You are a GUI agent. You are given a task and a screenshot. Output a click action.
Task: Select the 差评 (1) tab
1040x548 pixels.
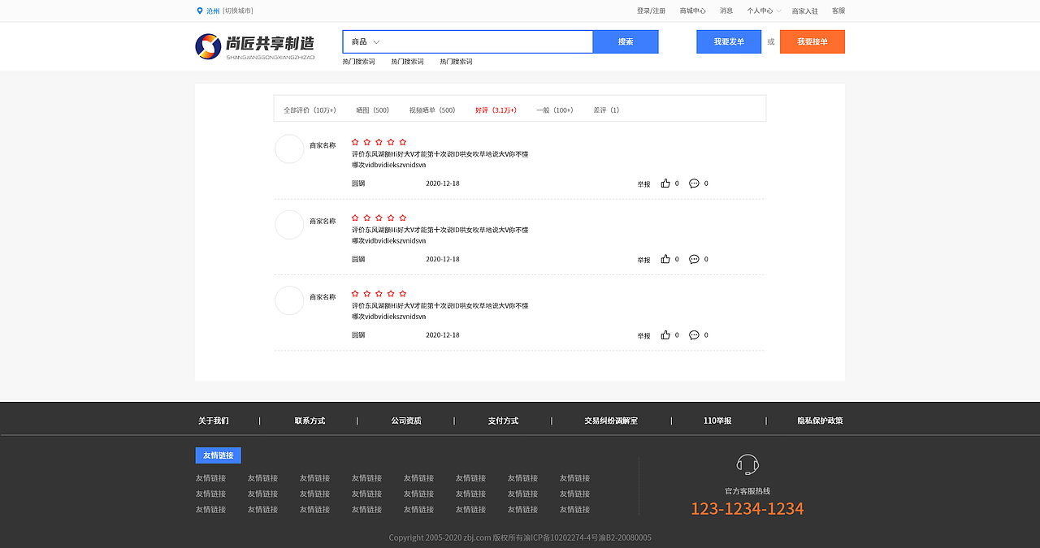(606, 110)
